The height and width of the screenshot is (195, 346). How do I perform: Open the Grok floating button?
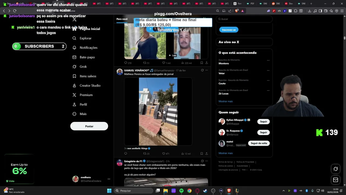point(335,169)
